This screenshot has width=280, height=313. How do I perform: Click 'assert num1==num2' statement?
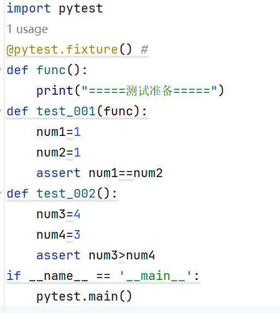click(x=100, y=173)
